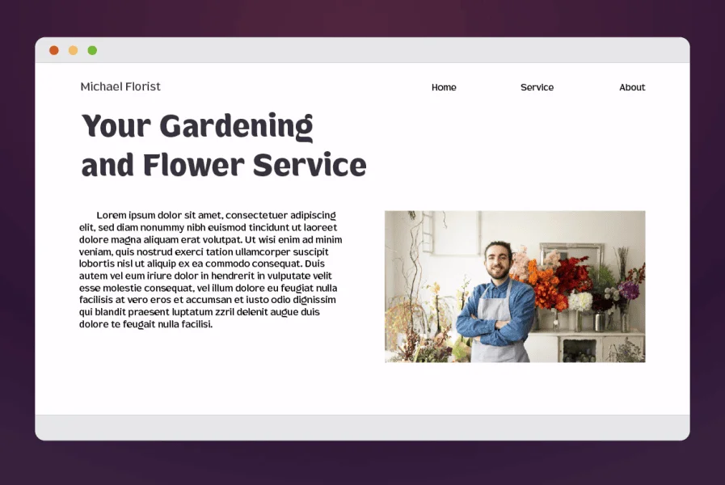Viewport: 725px width, 485px height.
Task: Open the florist photo thumbnail
Action: pos(515,287)
